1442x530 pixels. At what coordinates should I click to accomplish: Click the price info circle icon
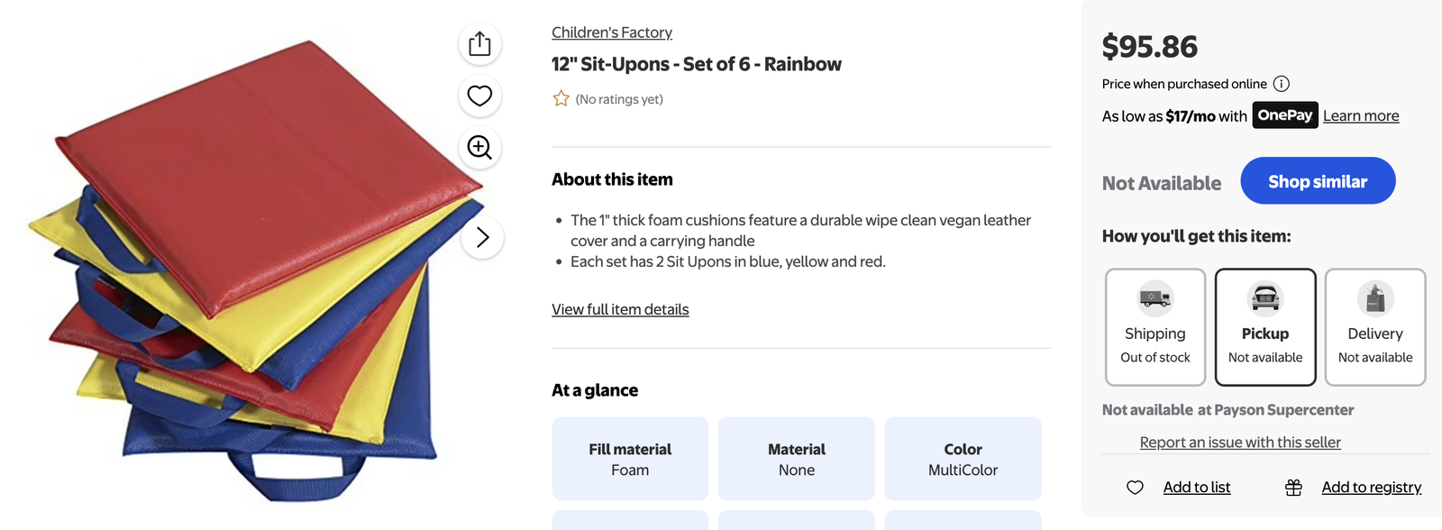[x=1281, y=84]
